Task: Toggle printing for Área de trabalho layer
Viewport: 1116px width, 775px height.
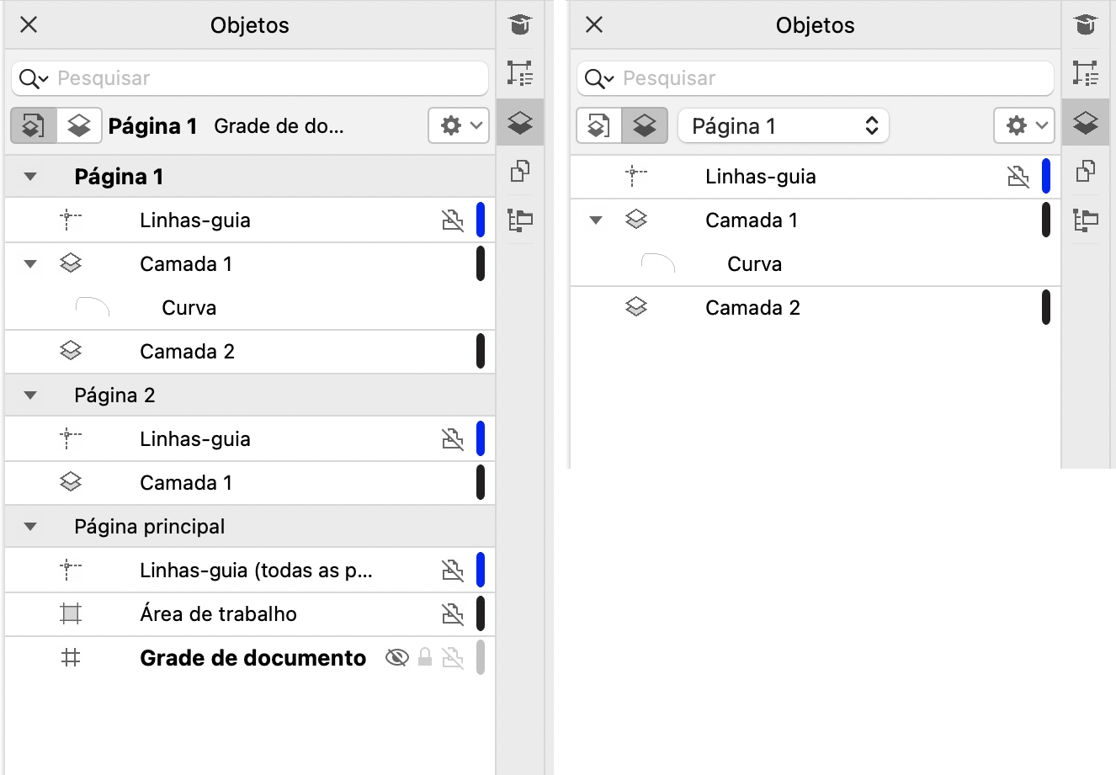Action: tap(453, 614)
